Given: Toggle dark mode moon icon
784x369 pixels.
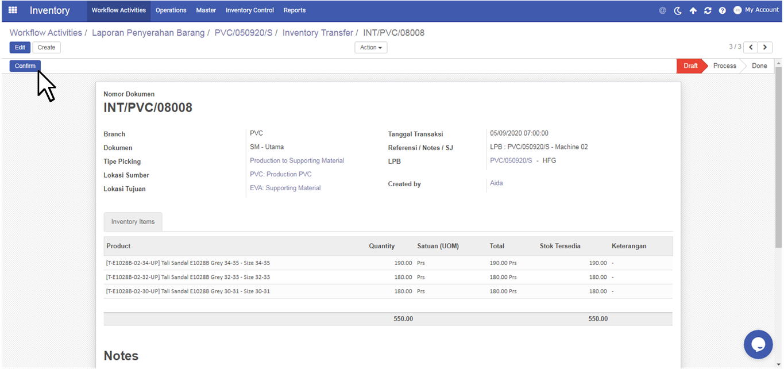Looking at the screenshot, I should [678, 10].
